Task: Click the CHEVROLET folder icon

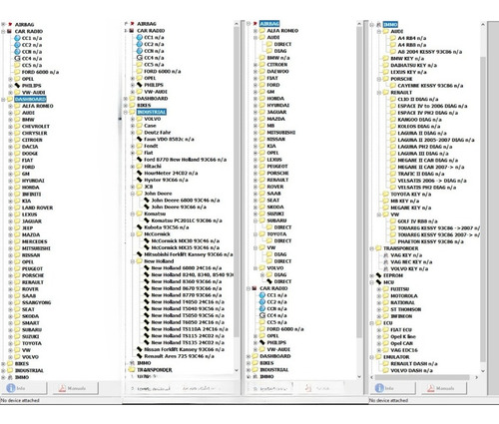Action: pos(17,126)
